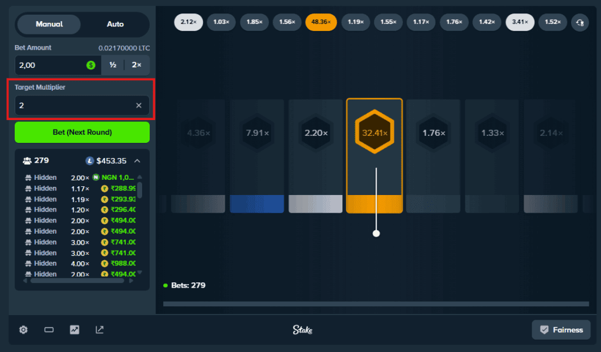Image resolution: width=601 pixels, height=352 pixels.
Task: Open the game in a new window icon
Action: click(99, 330)
